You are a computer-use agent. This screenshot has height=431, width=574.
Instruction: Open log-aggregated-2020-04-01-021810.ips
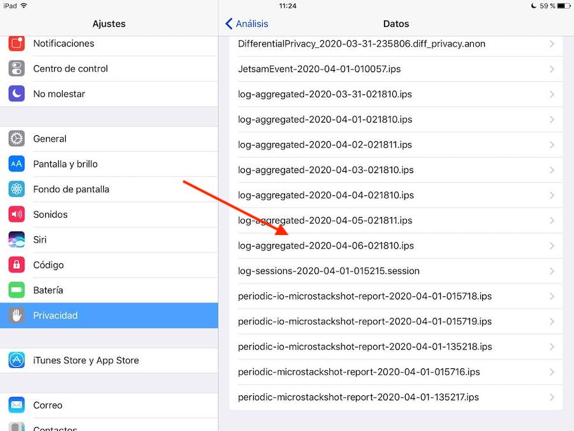pos(396,119)
